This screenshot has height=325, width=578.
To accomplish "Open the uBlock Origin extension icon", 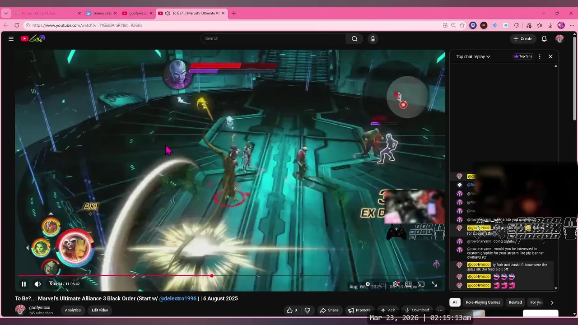I will 484,25.
